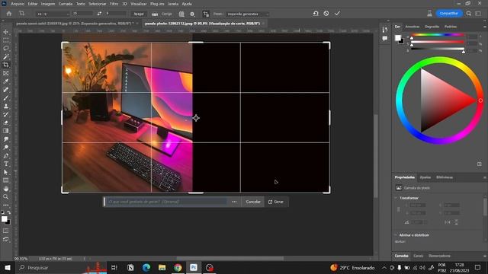
Task: Select the Move tool
Action: pos(6,32)
